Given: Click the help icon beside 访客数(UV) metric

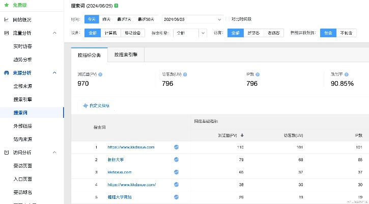Looking at the screenshot, I should [185, 74].
